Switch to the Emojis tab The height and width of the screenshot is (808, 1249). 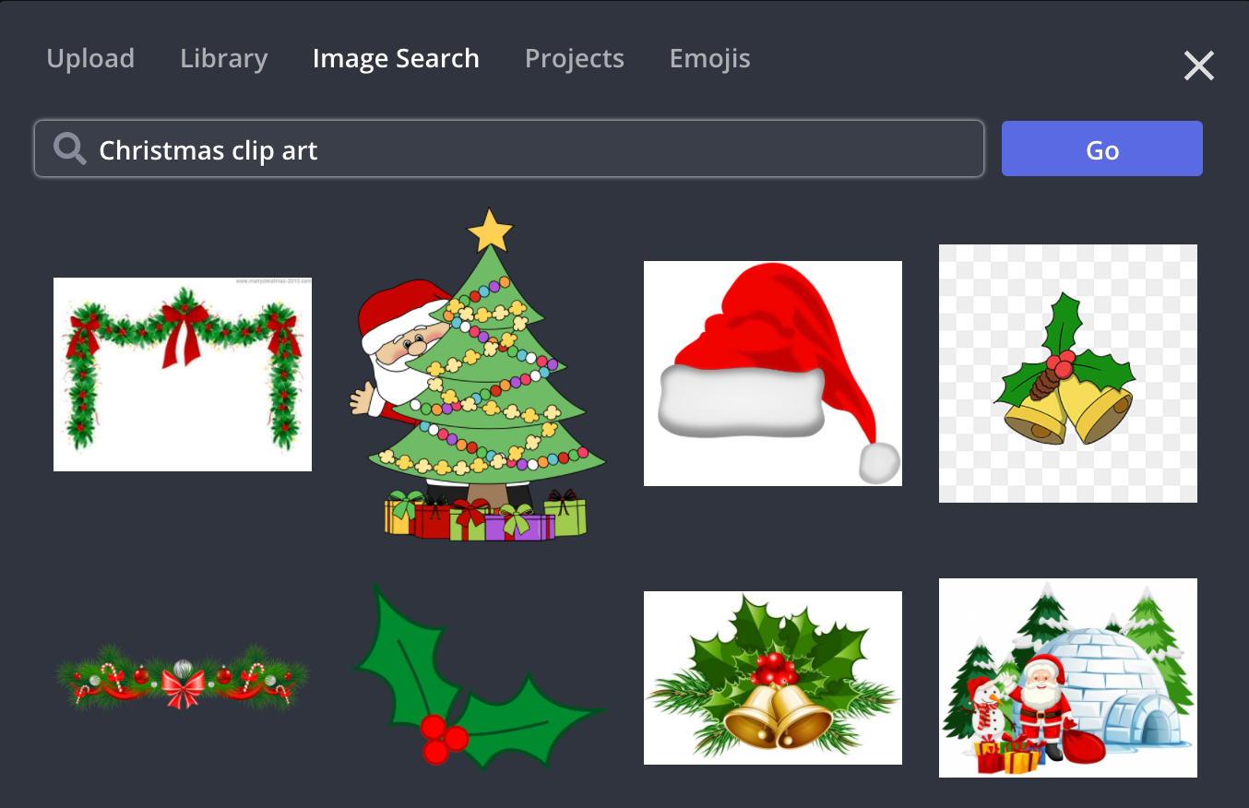pos(709,59)
